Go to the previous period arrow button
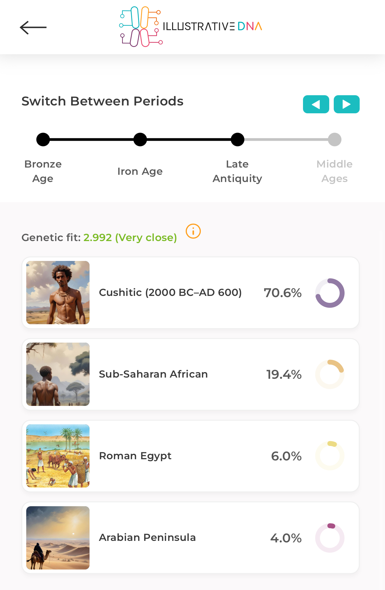385x590 pixels. pyautogui.click(x=316, y=104)
